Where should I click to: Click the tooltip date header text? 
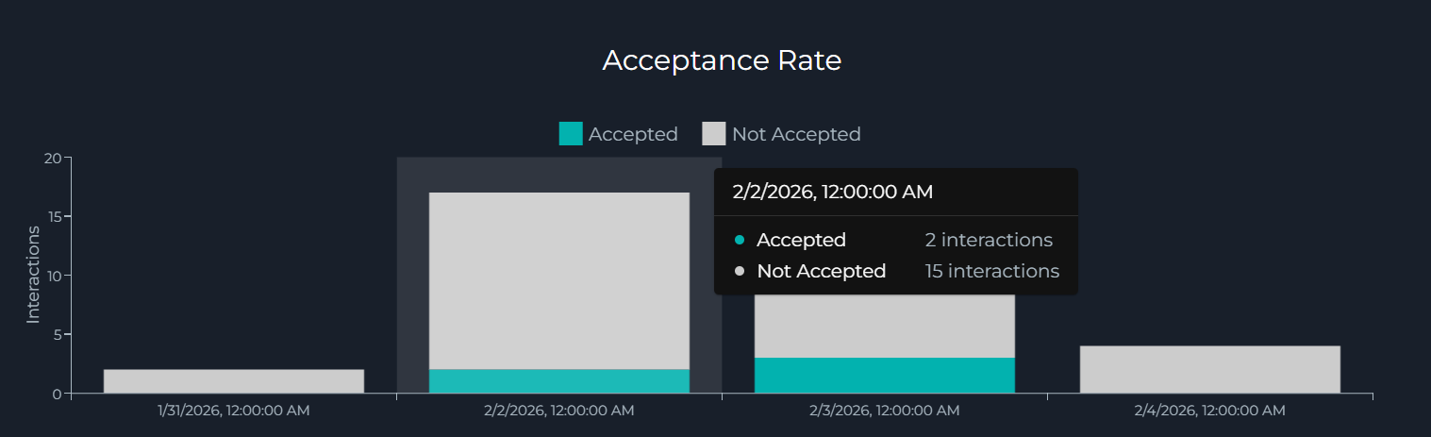tap(832, 192)
